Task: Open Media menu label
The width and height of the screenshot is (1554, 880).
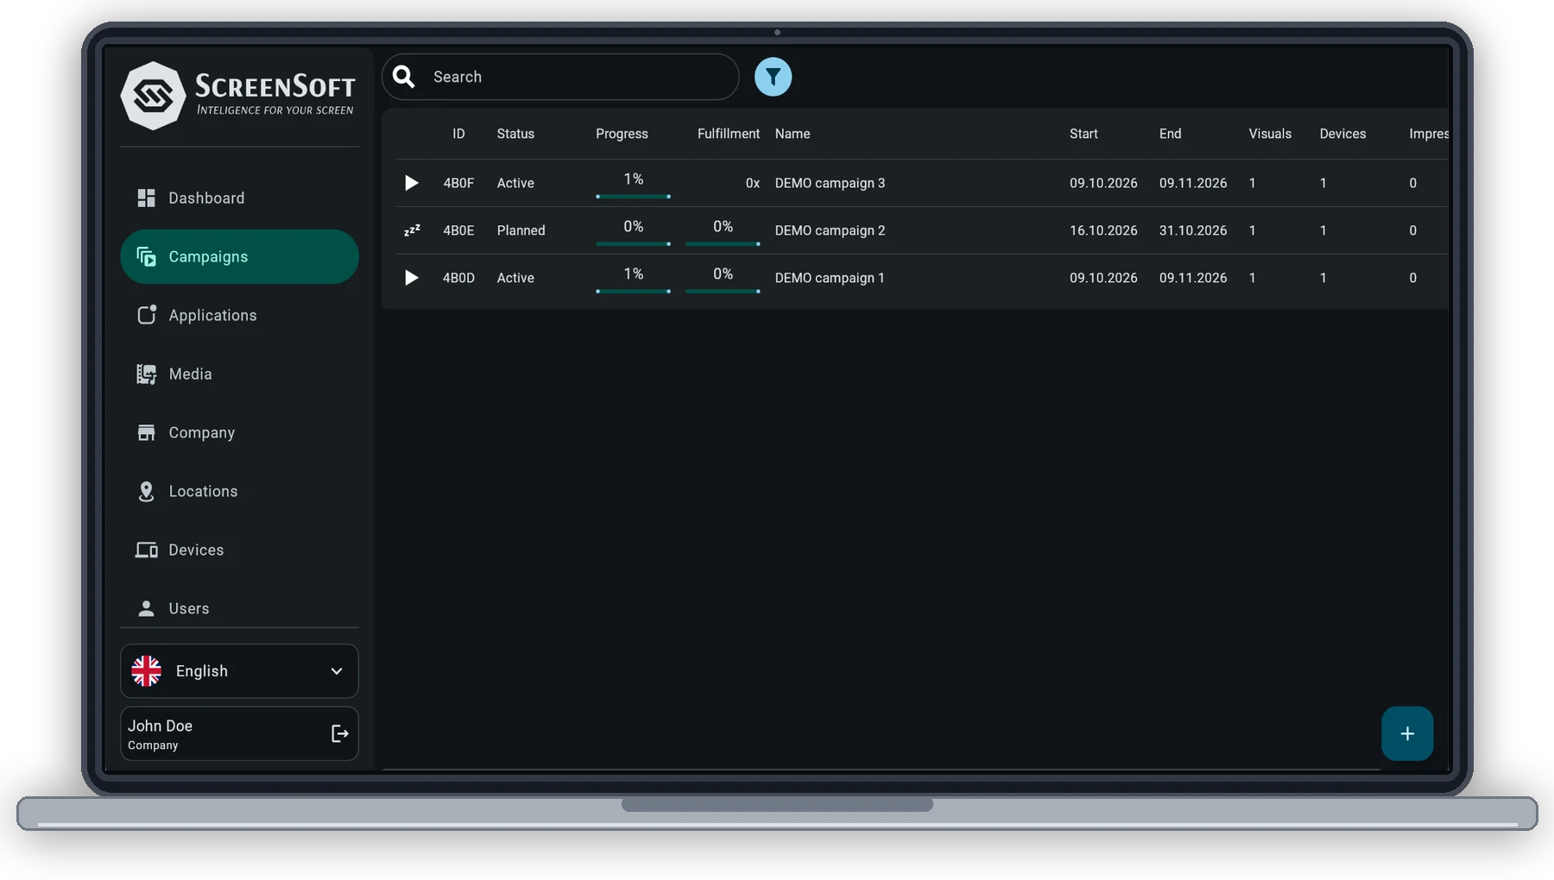Action: click(190, 374)
